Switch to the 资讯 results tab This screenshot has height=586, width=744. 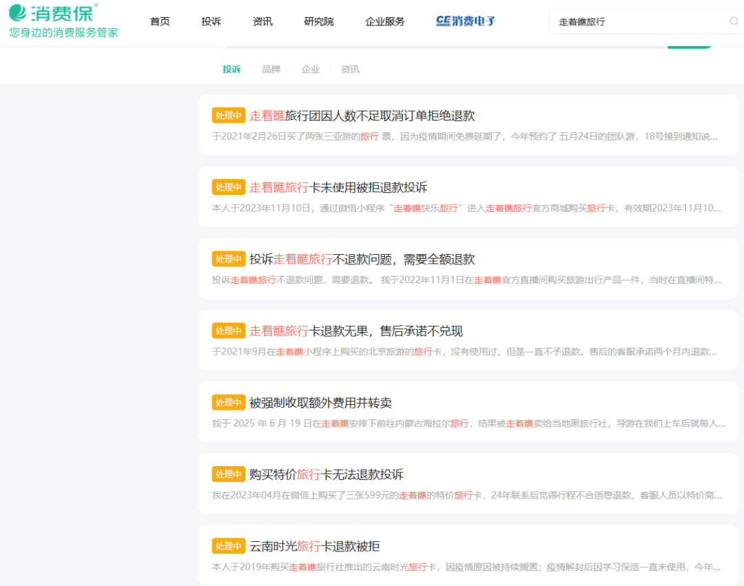350,70
